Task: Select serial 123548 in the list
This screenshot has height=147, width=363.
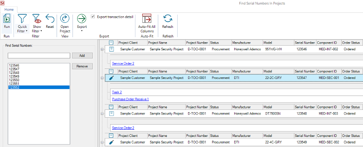Action: click(39, 73)
